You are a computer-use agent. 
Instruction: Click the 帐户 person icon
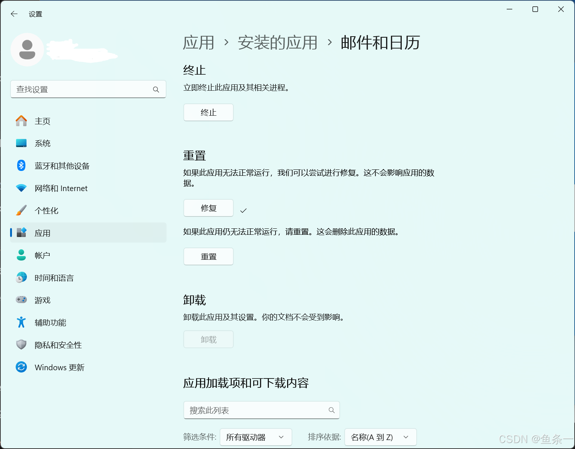click(21, 255)
